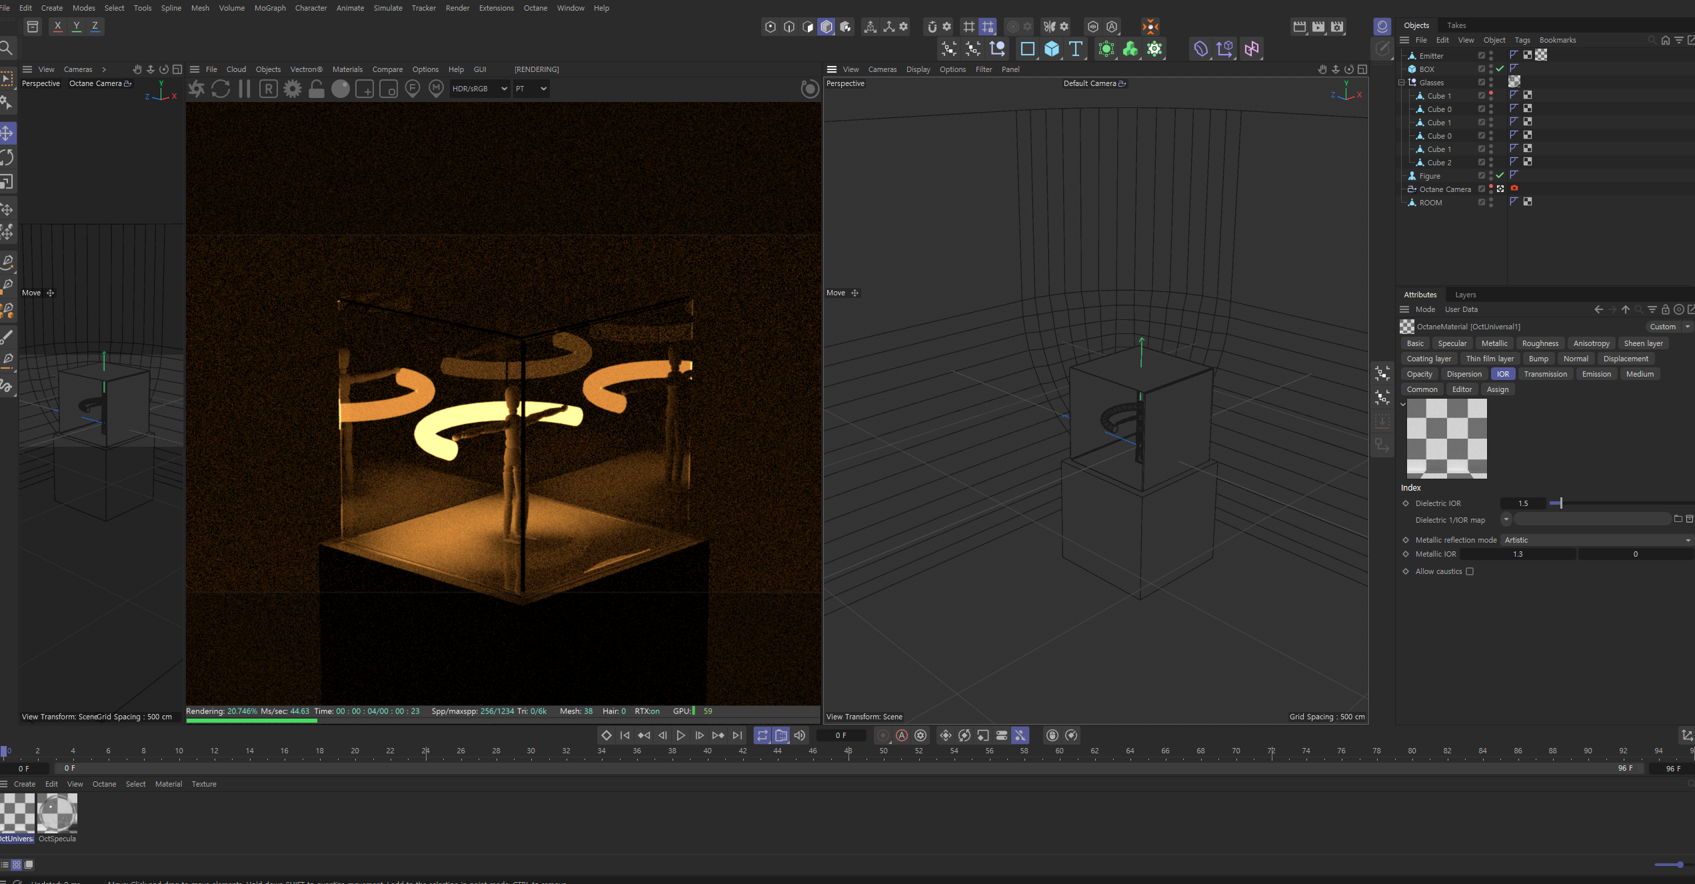Toggle Y axis lock

[x=76, y=27]
